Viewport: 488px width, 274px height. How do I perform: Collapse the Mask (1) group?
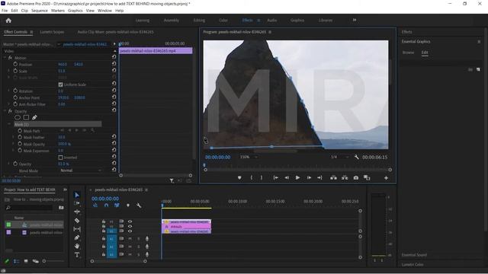click(x=9, y=124)
